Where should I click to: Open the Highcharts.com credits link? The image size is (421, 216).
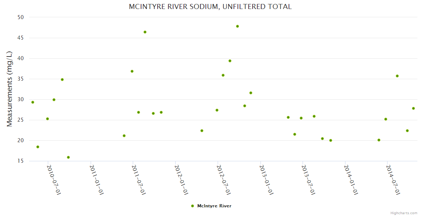coord(404,213)
